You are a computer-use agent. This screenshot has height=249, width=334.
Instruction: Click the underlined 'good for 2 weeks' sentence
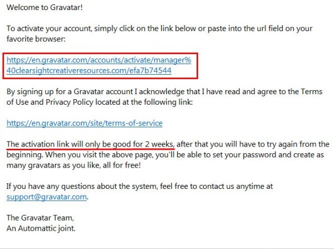coord(90,144)
